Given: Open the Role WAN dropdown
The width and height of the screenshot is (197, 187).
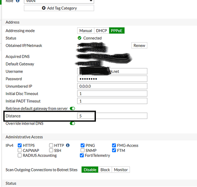Looking at the screenshot, I should [59, 1].
